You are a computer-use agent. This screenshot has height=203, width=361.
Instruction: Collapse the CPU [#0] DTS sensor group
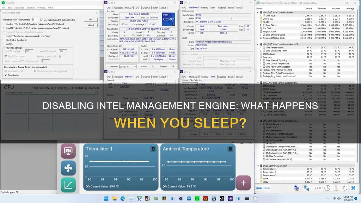click(x=258, y=44)
